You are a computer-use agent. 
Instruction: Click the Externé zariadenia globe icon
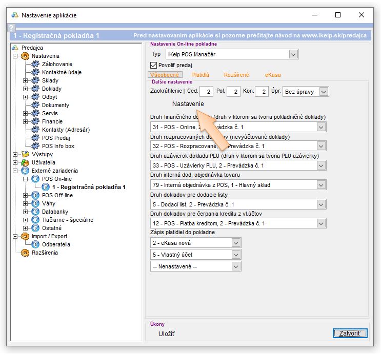click(25, 171)
